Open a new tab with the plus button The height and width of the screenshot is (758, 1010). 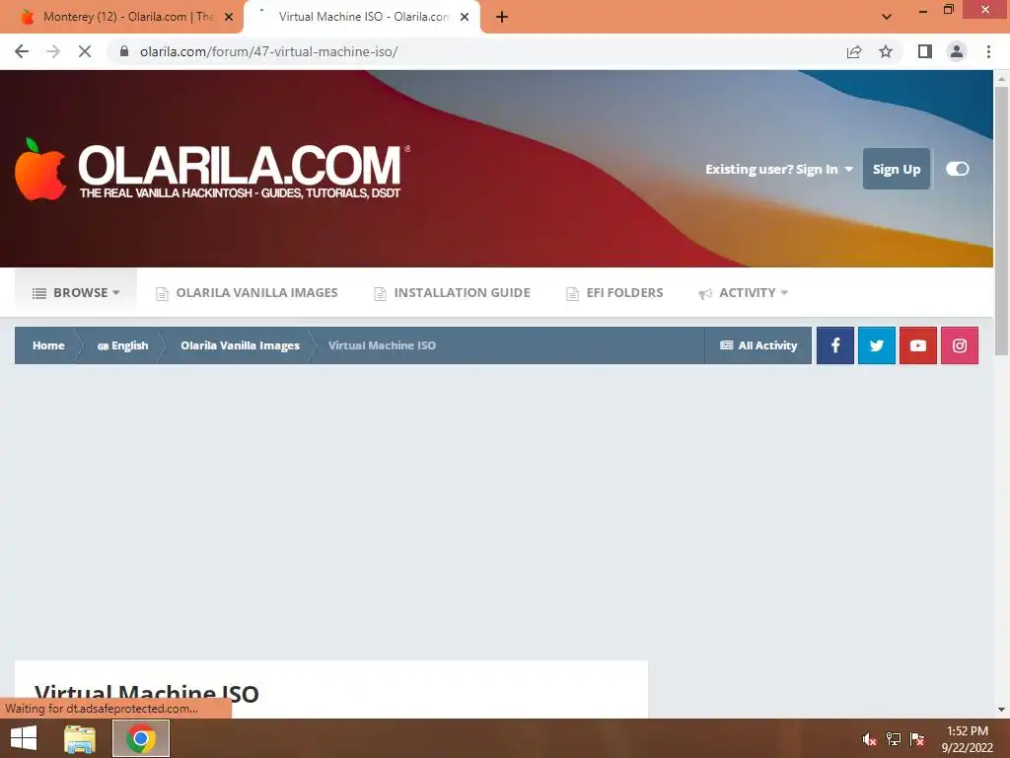(502, 18)
